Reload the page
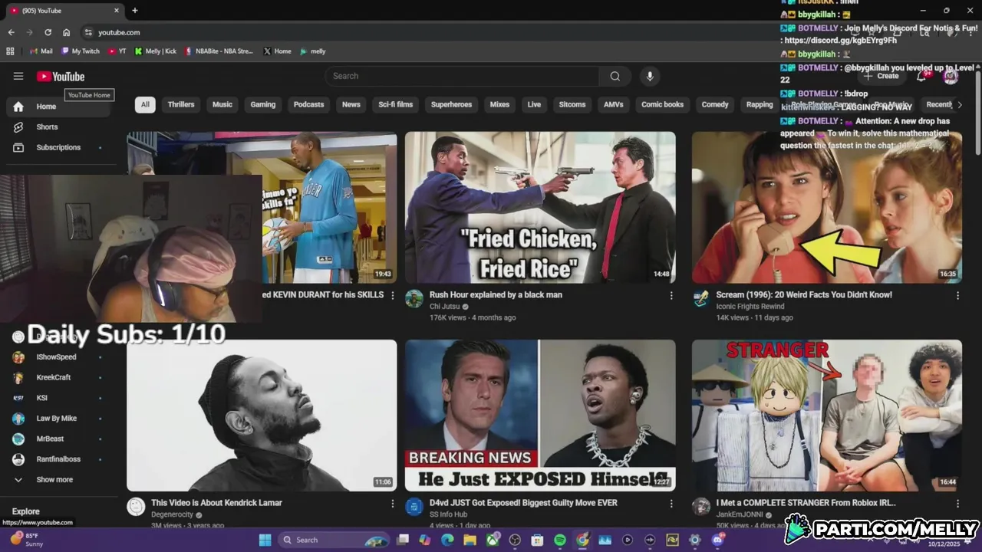This screenshot has height=552, width=982. [x=48, y=32]
